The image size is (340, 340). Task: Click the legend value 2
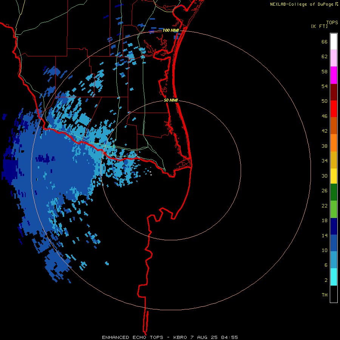pyautogui.click(x=326, y=280)
